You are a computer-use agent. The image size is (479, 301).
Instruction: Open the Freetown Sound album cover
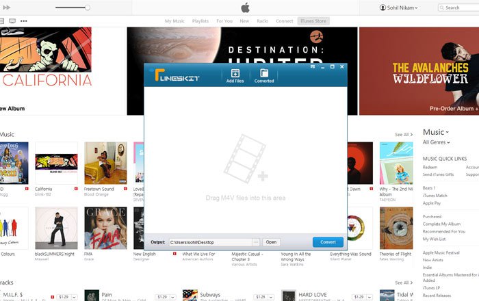pyautogui.click(x=105, y=163)
